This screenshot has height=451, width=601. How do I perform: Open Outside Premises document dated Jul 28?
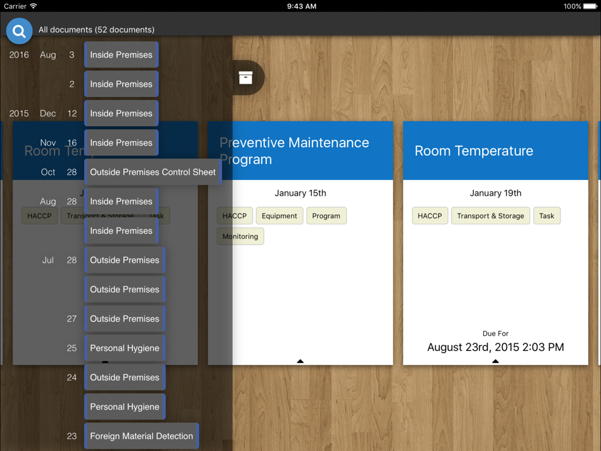tap(125, 260)
